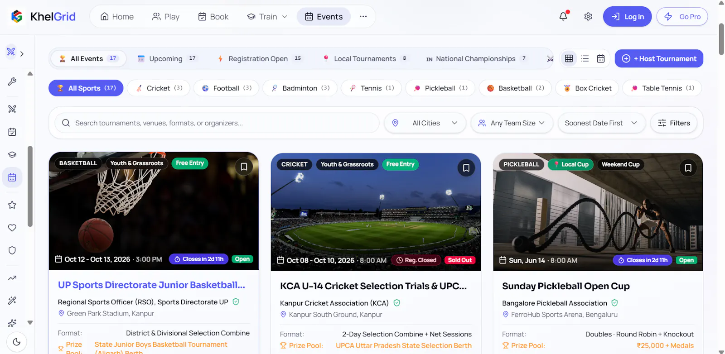
Task: Bookmark the Sunday Pickleball Open Cup card
Action: pyautogui.click(x=688, y=168)
